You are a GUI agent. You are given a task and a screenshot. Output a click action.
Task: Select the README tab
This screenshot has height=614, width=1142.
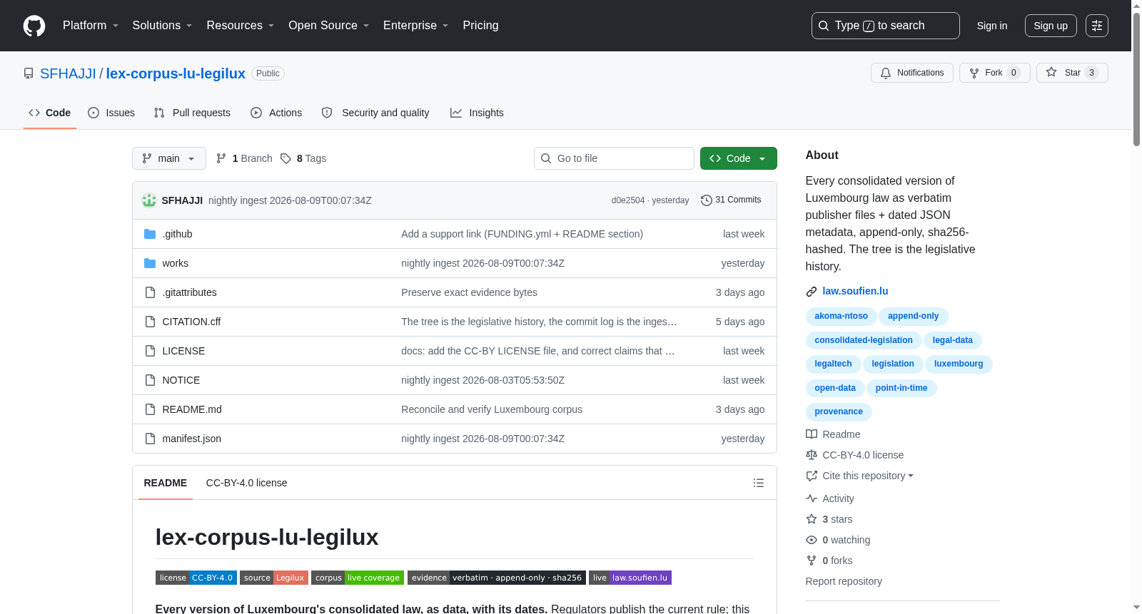(166, 483)
